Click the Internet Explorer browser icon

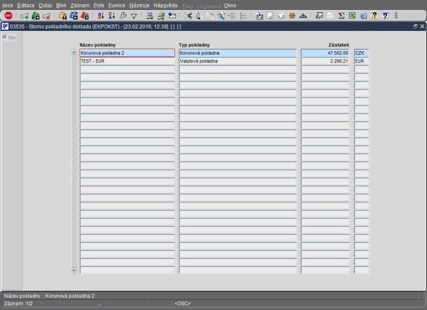point(363,16)
